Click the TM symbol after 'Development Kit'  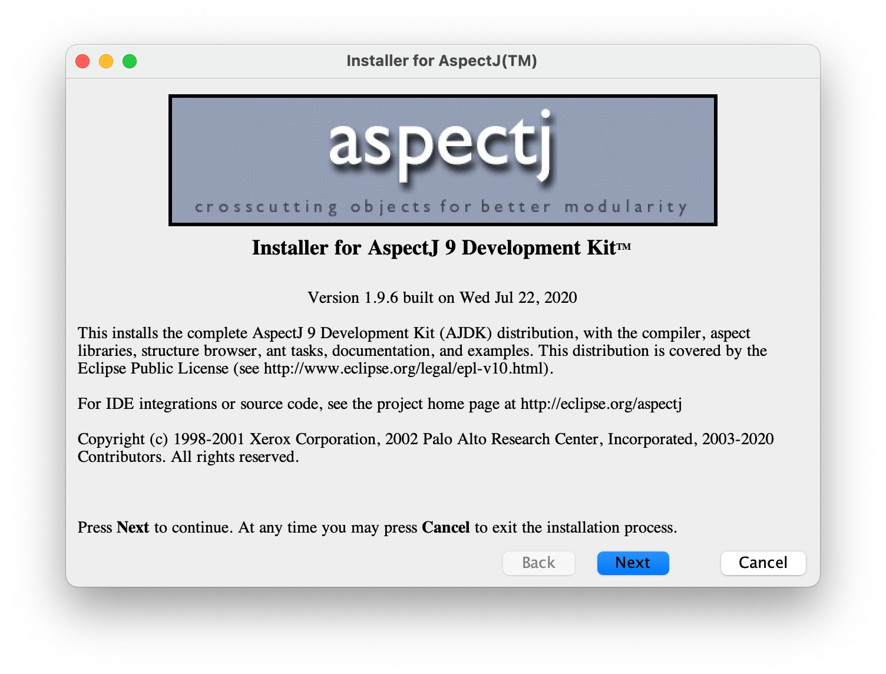(x=624, y=247)
